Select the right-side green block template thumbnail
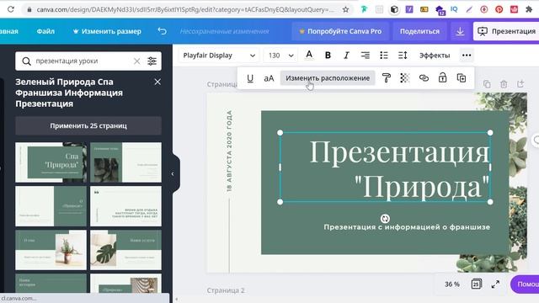The image size is (539, 303). click(51, 206)
